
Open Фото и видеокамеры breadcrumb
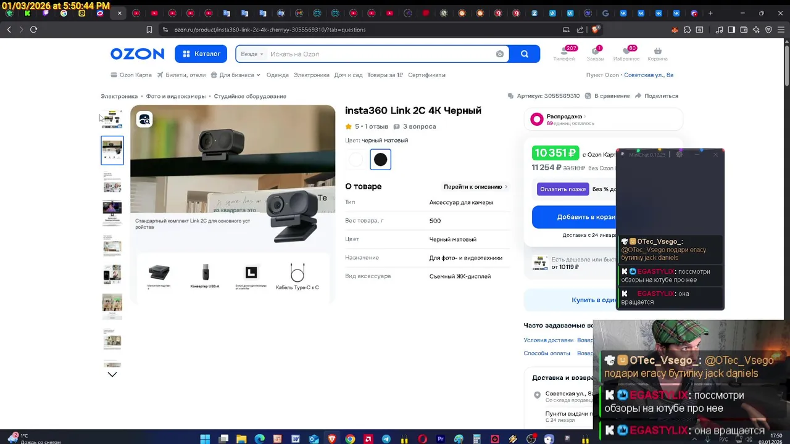pyautogui.click(x=176, y=96)
